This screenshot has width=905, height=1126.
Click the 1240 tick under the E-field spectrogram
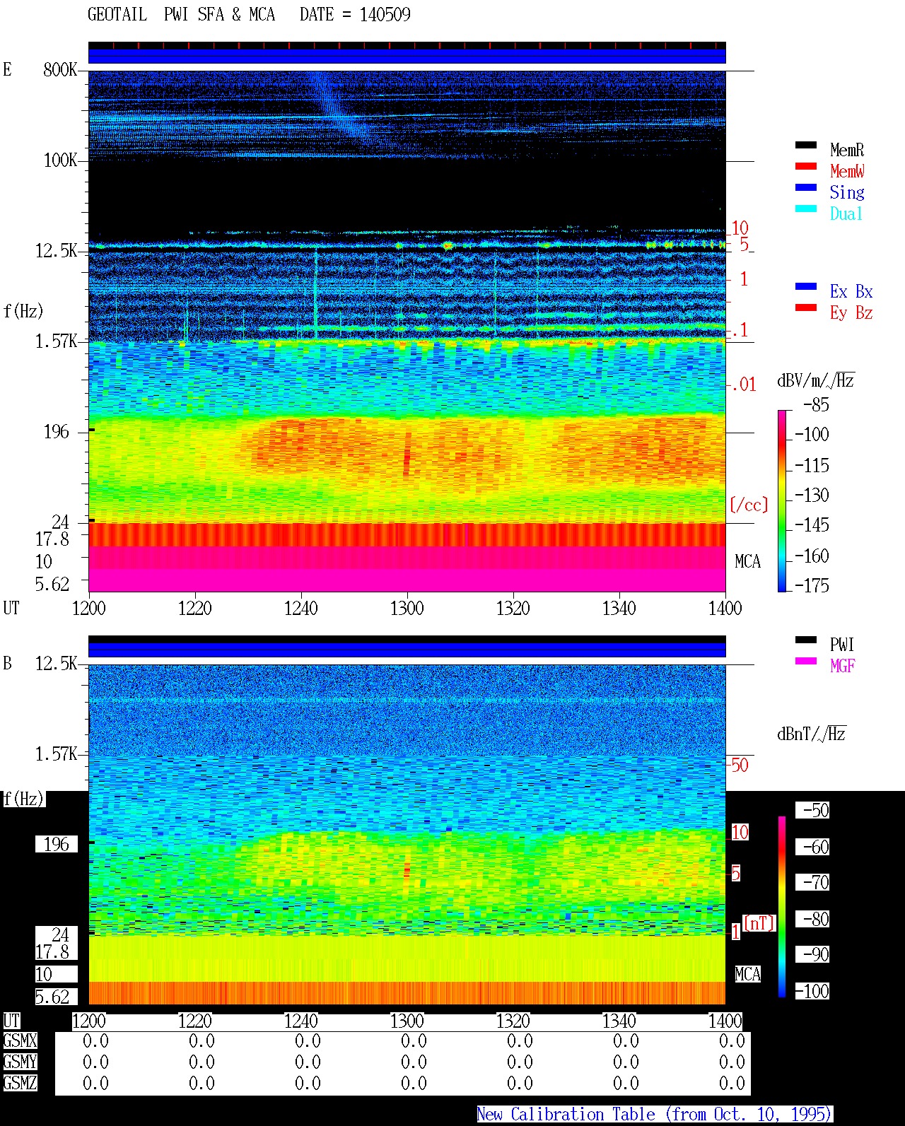coord(301,608)
